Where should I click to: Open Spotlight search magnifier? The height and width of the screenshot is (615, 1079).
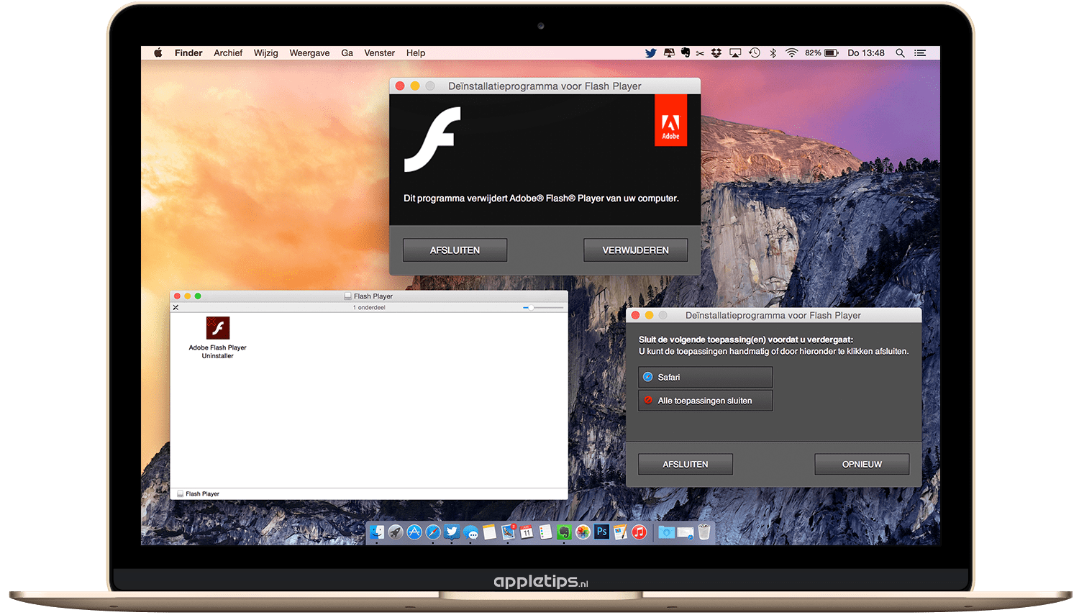[900, 53]
